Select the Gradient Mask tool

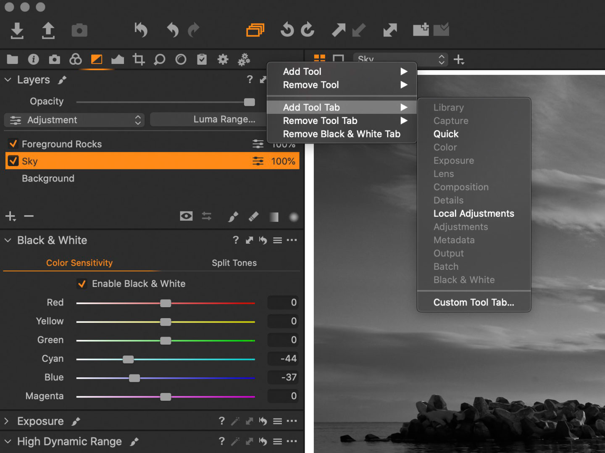tap(274, 217)
